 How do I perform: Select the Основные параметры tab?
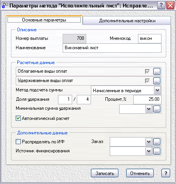coord(44,20)
